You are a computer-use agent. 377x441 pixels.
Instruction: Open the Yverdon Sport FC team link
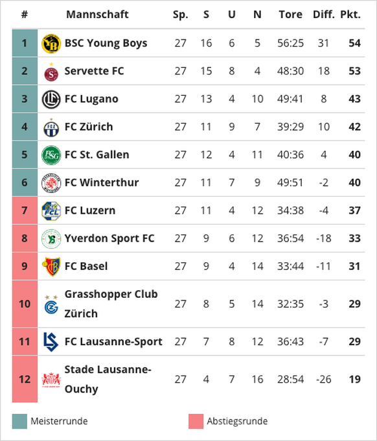click(109, 238)
